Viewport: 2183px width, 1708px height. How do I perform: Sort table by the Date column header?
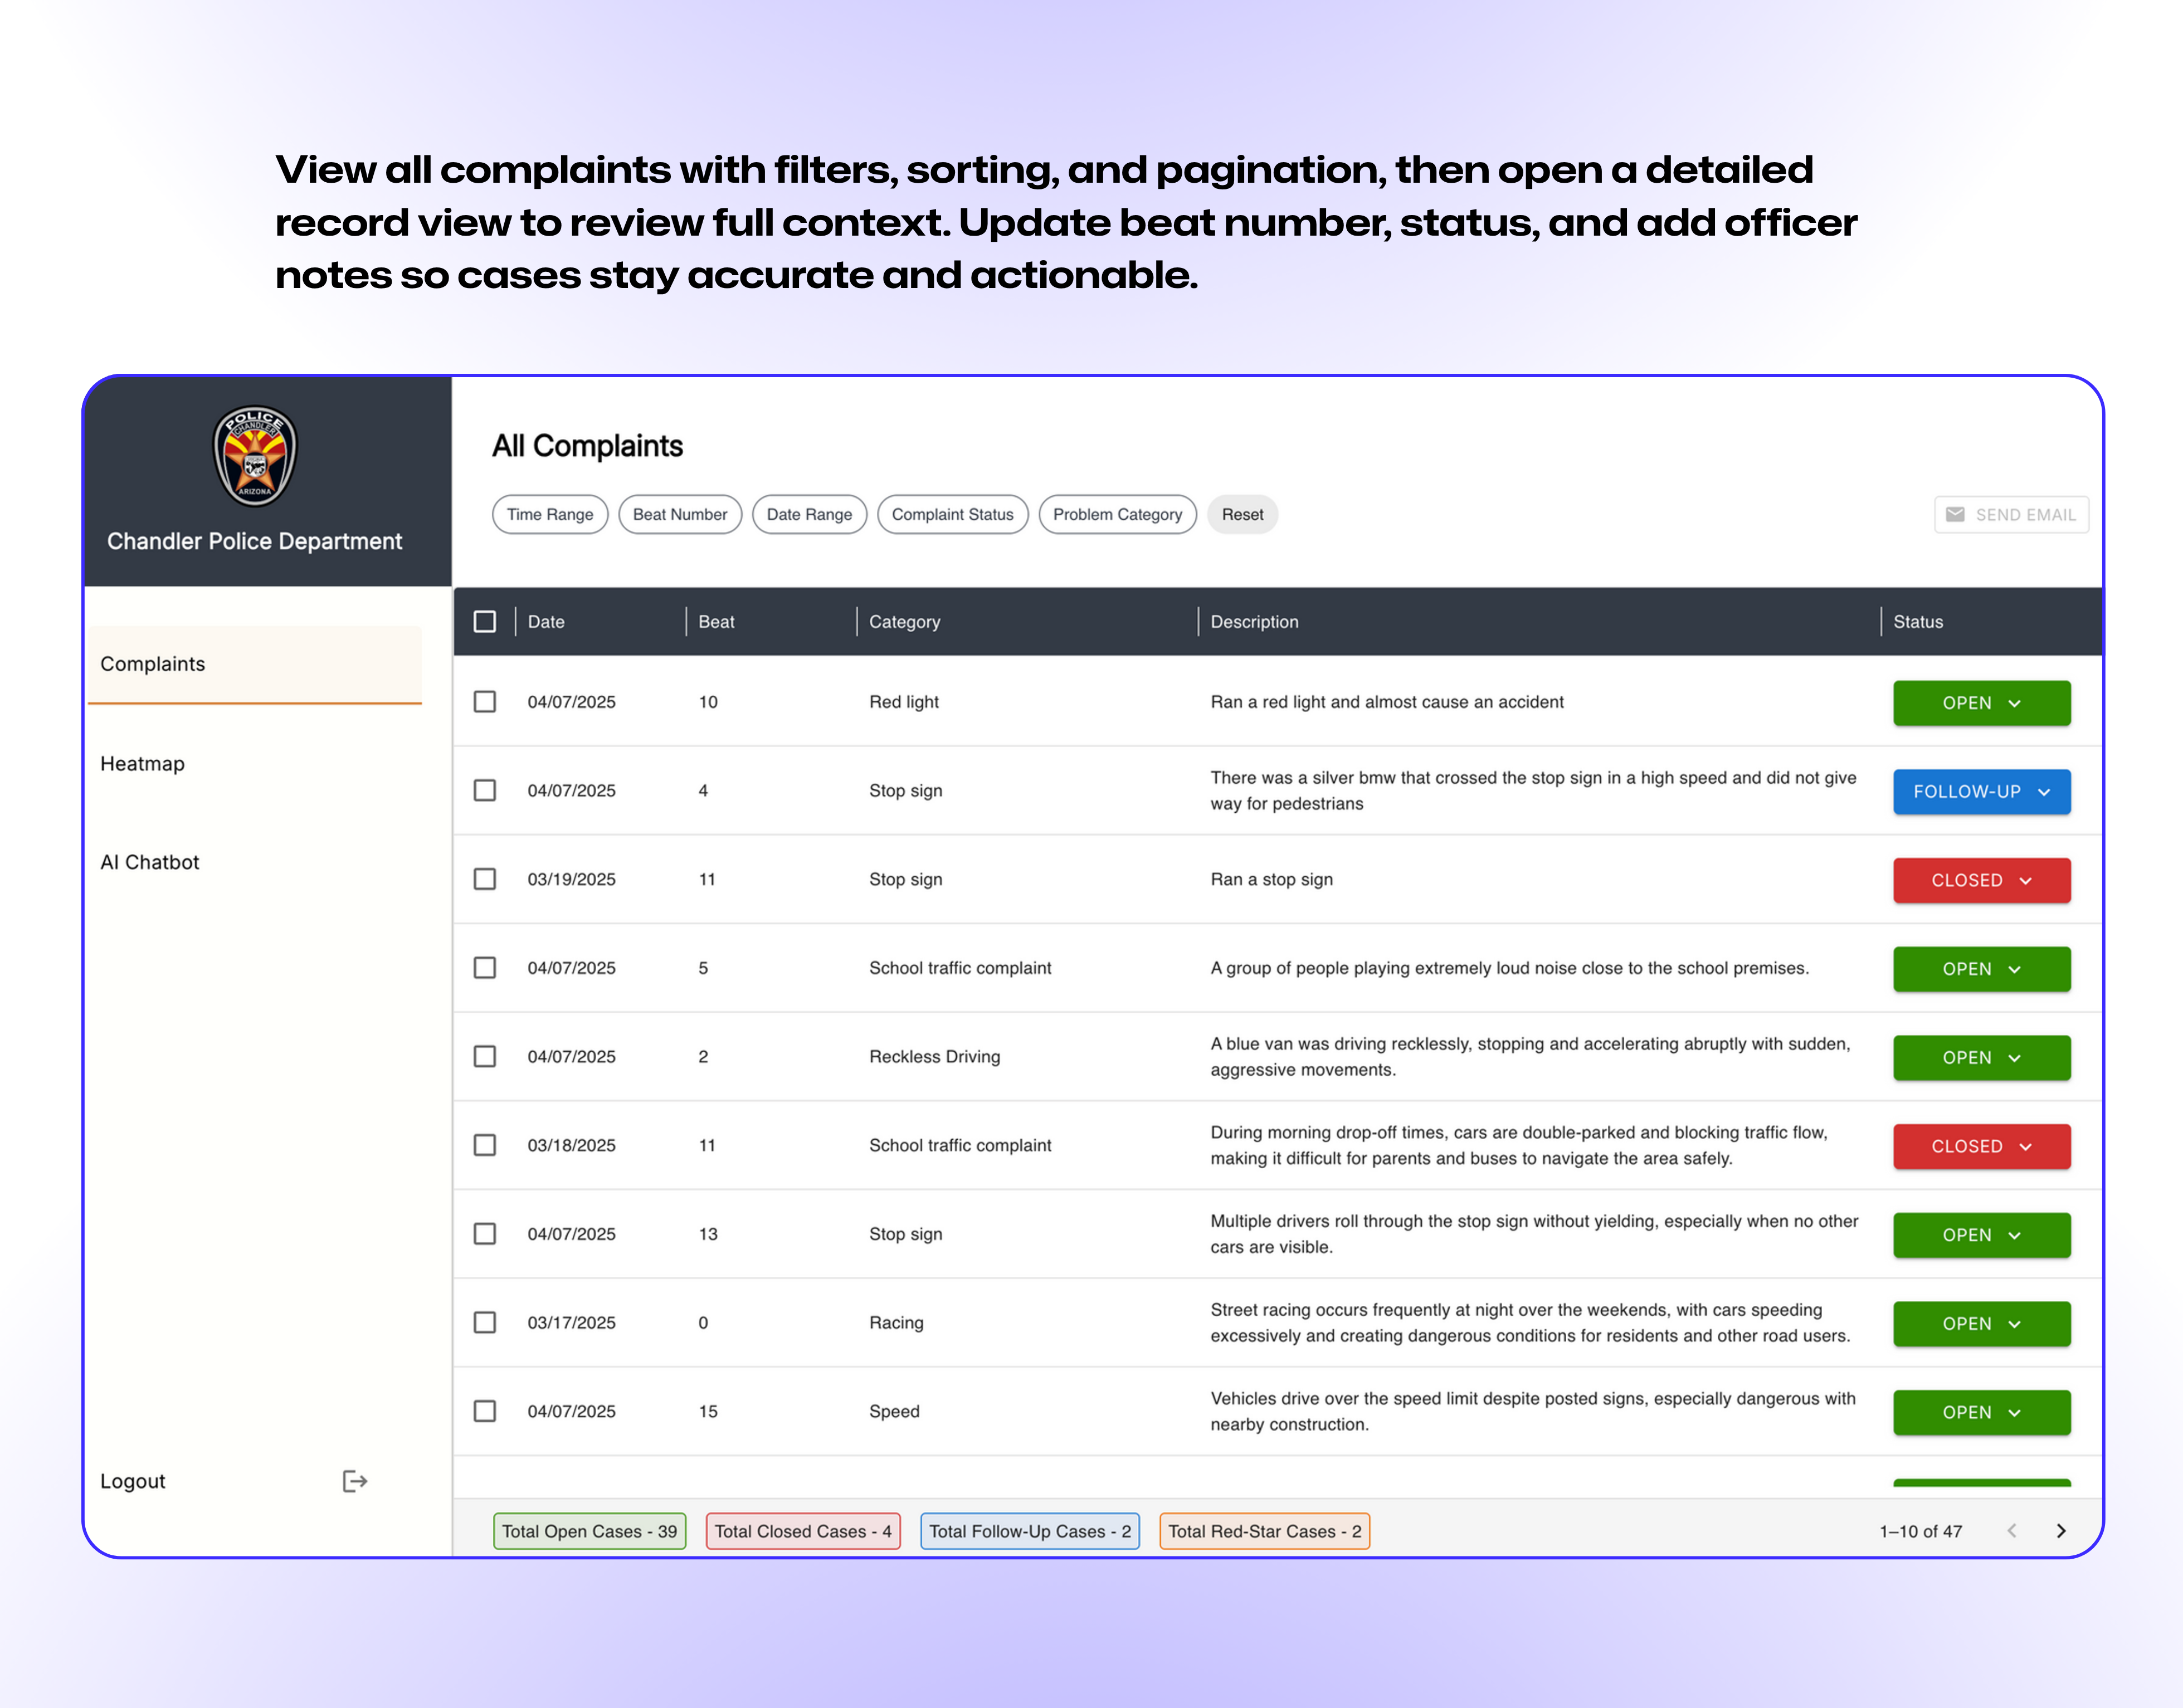546,621
